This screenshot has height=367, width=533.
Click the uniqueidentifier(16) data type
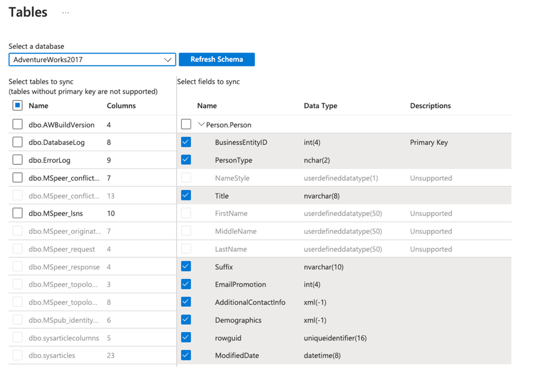335,338
